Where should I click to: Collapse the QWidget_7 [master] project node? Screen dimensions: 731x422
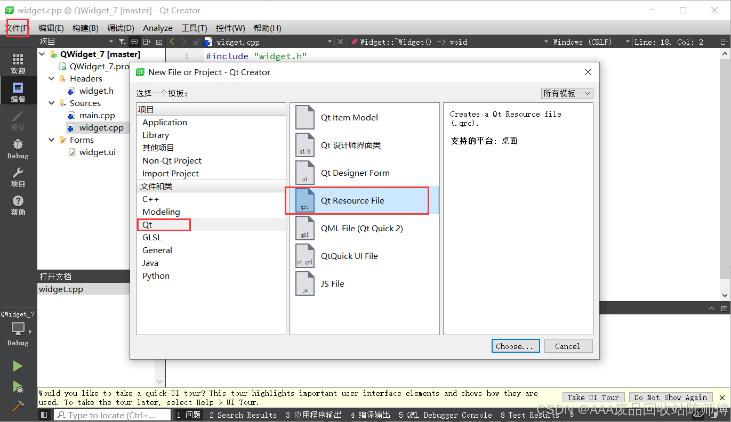[43, 54]
